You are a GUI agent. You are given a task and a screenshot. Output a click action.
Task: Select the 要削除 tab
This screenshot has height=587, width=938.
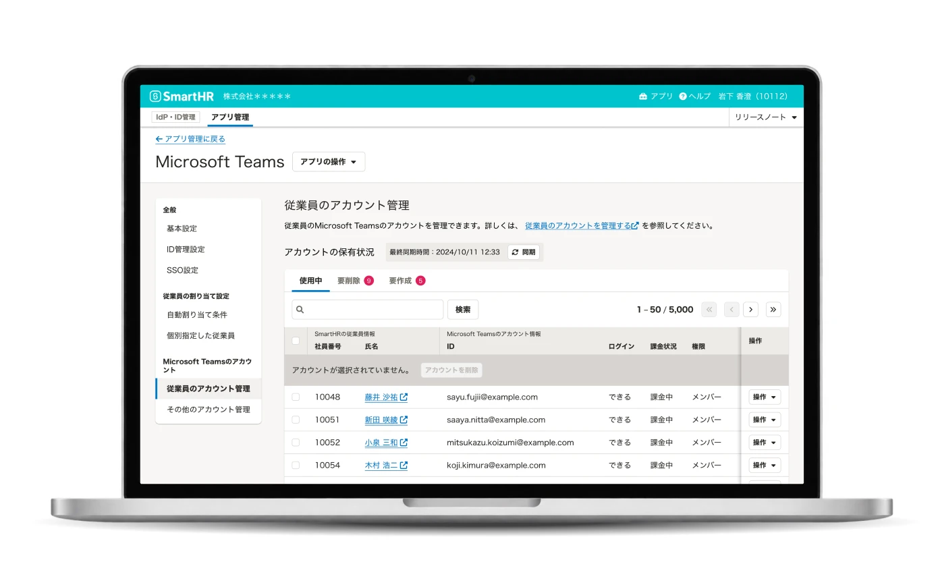click(356, 281)
